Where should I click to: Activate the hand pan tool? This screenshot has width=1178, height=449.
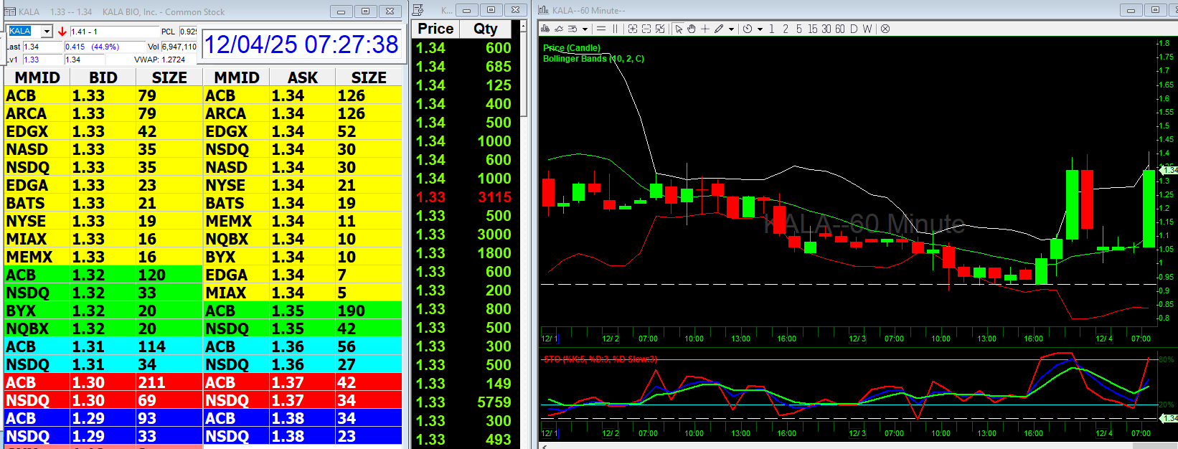[x=692, y=29]
